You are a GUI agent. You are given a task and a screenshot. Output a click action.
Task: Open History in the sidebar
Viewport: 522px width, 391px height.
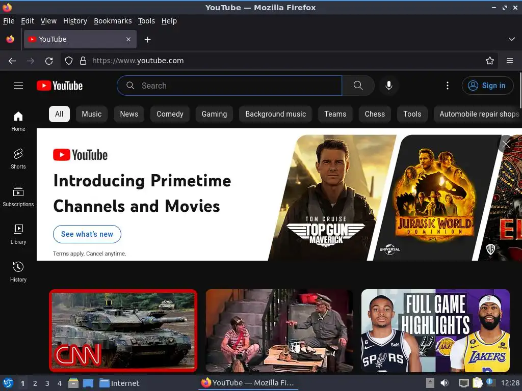pos(18,272)
